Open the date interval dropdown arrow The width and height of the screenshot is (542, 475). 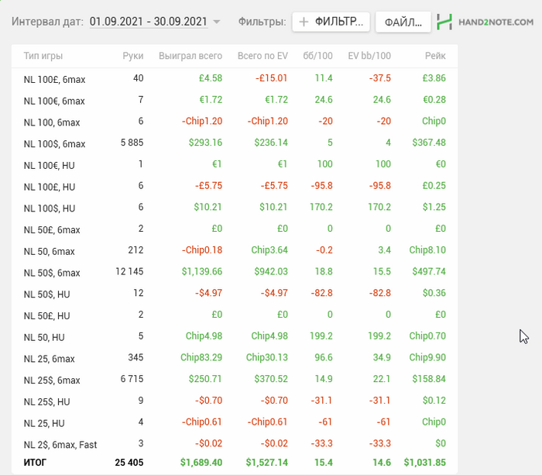tap(217, 22)
